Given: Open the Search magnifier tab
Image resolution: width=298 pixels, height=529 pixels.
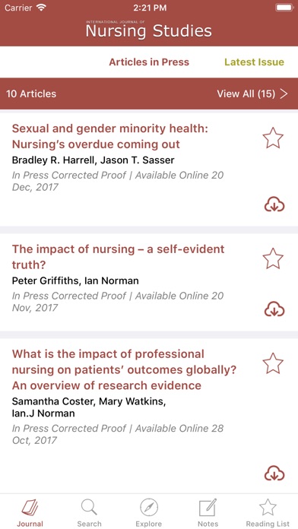Looking at the screenshot, I should (89, 508).
